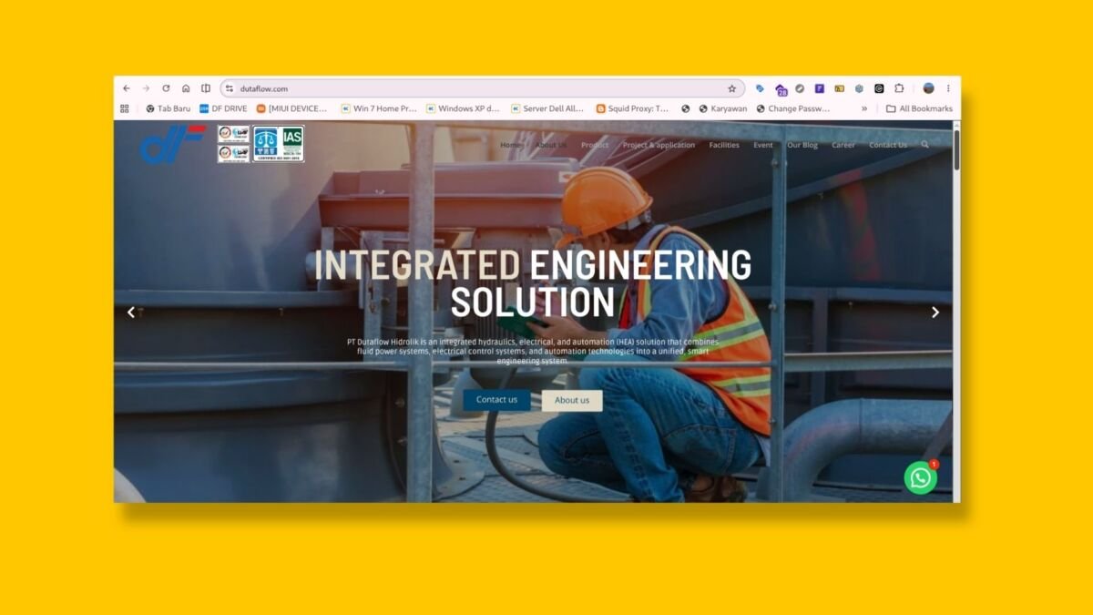Click the About us button
1093x615 pixels.
572,400
